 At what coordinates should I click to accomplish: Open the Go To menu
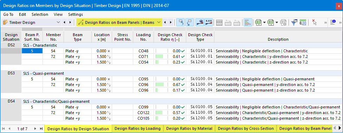click(8, 14)
